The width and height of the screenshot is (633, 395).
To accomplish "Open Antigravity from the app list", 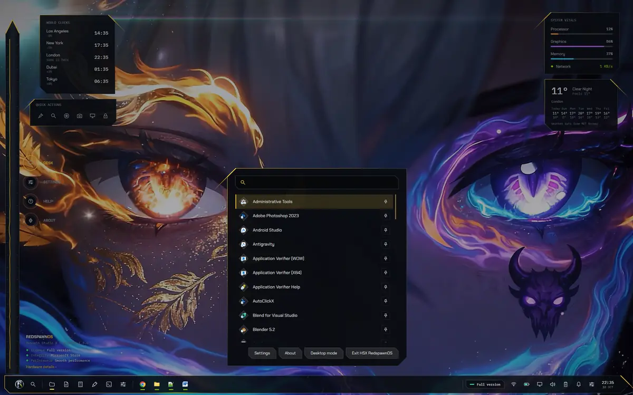I will pos(314,244).
